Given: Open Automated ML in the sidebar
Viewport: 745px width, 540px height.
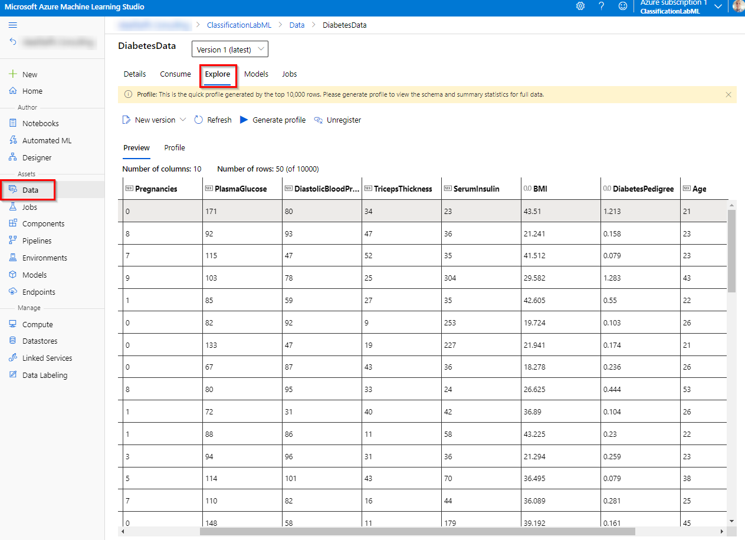Looking at the screenshot, I should pos(47,140).
